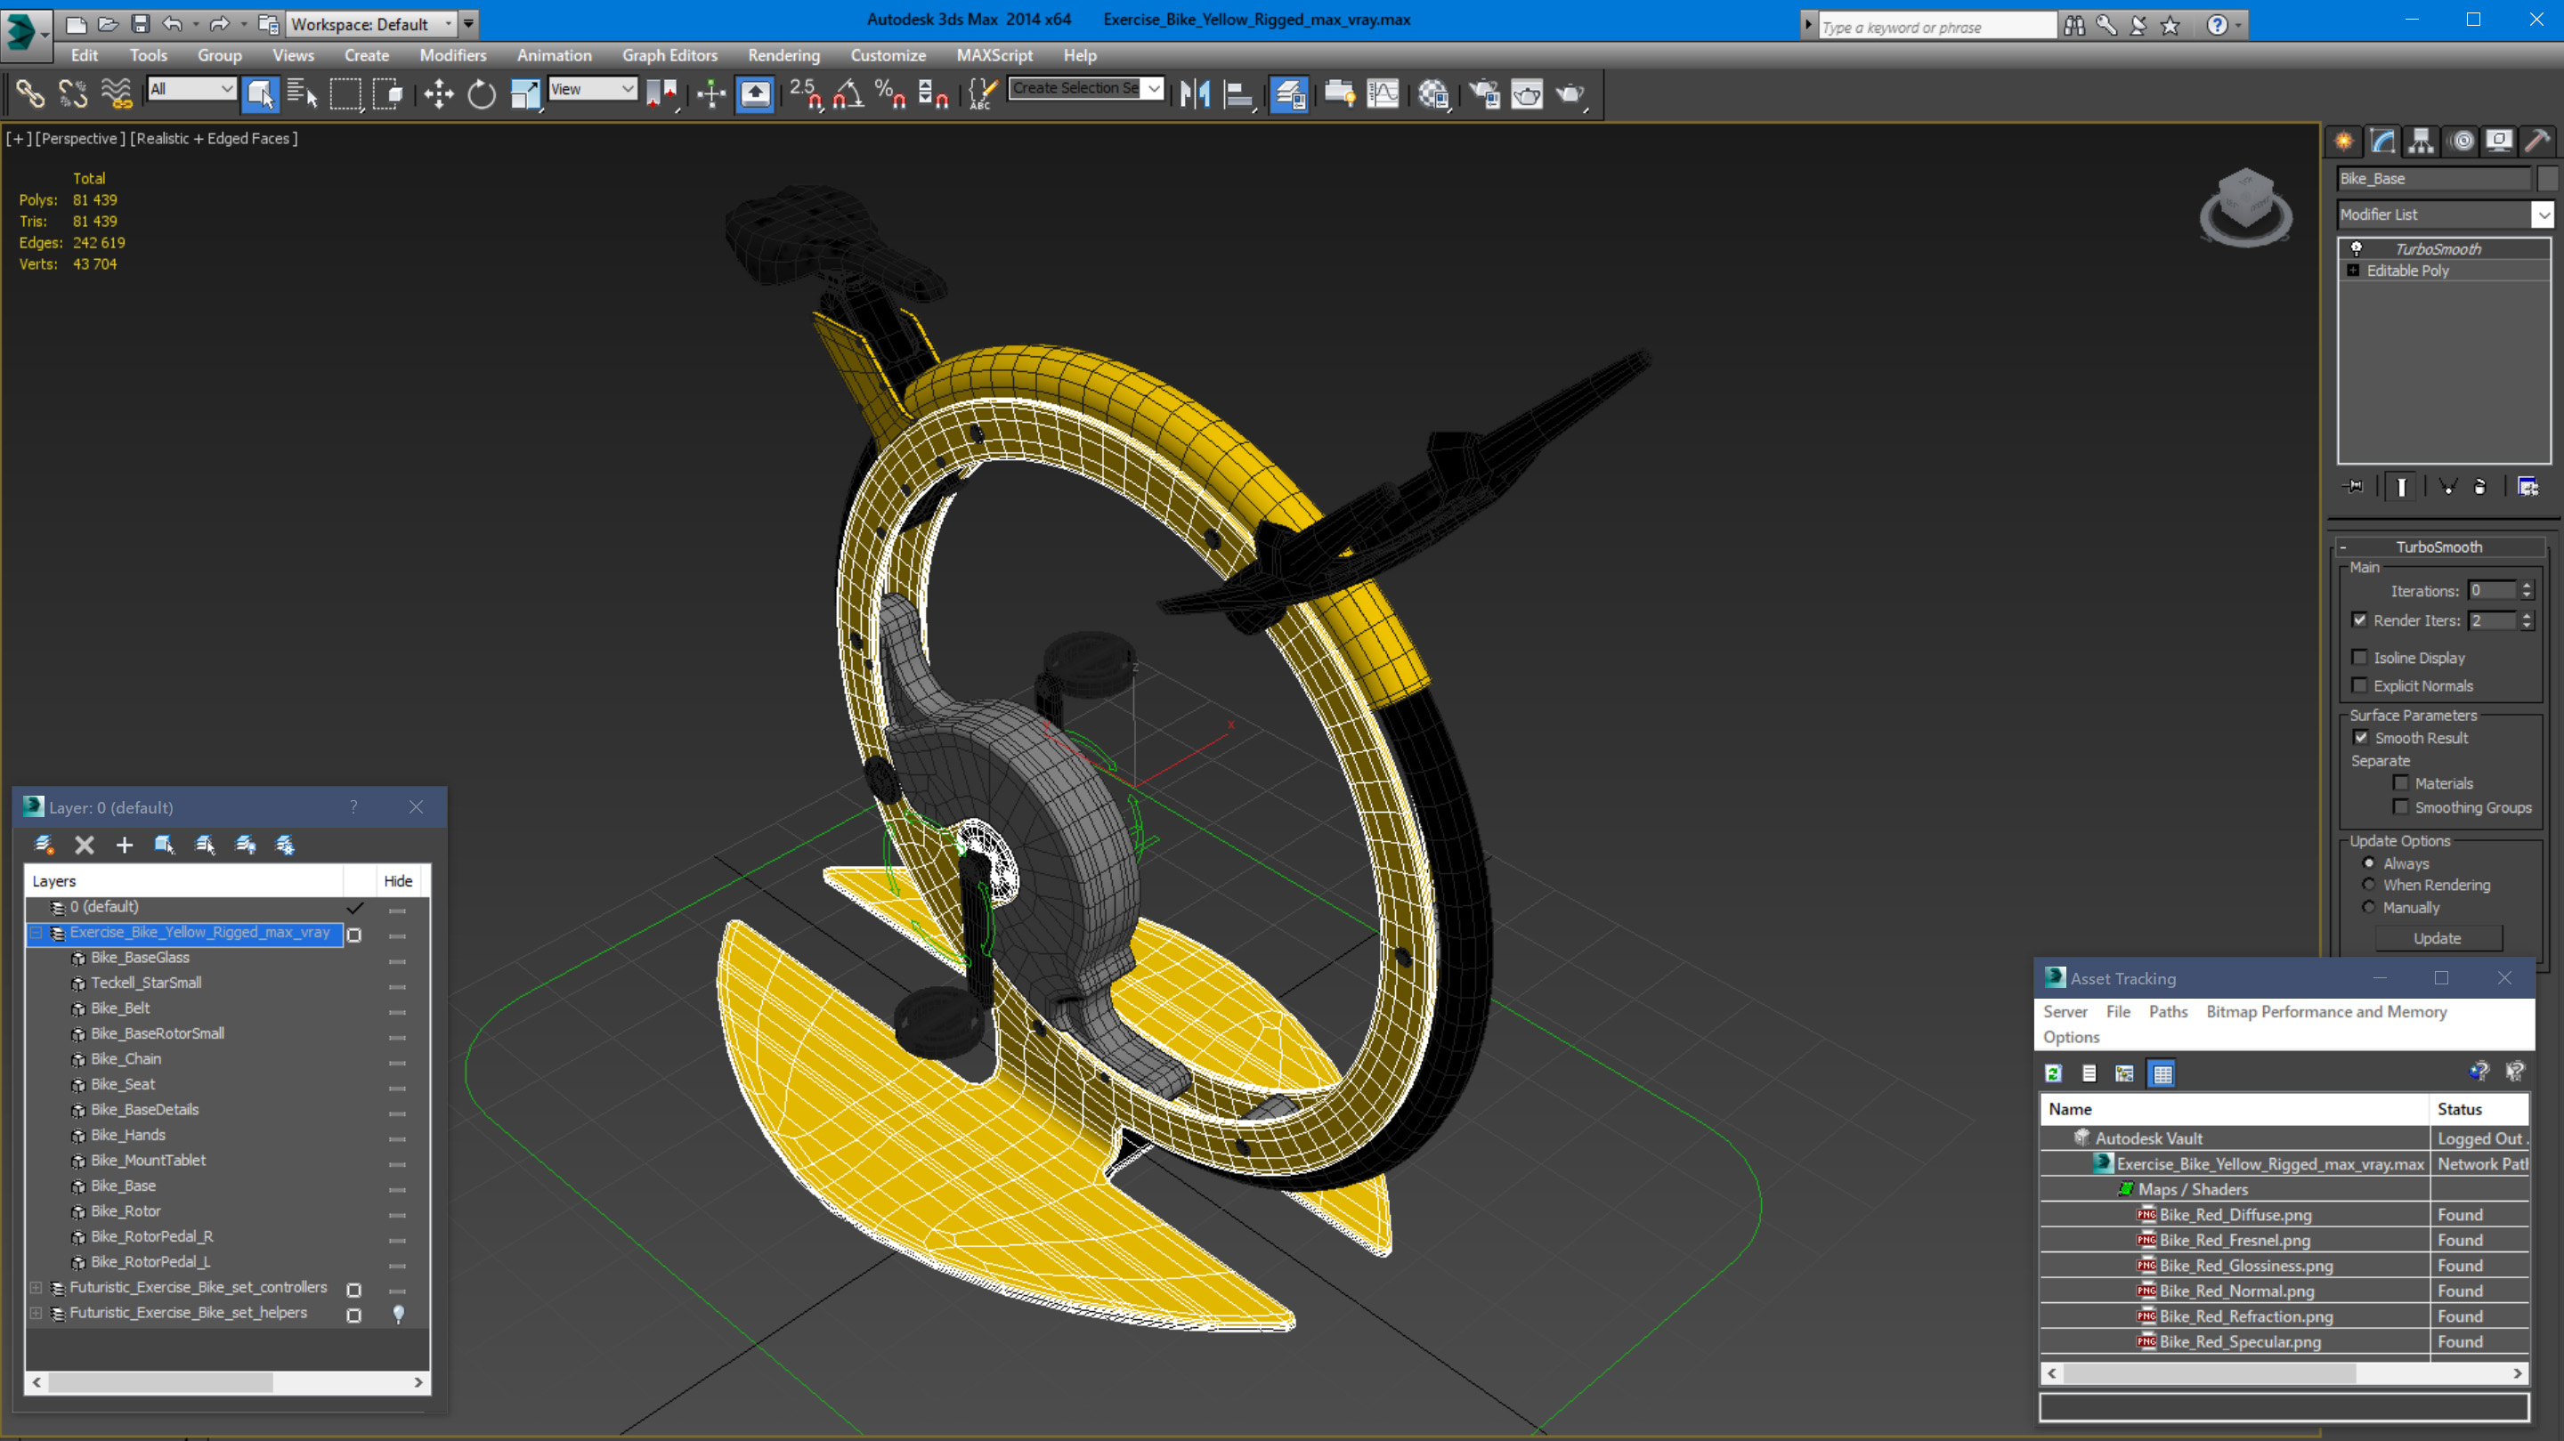Open the MAXScript menu
Image resolution: width=2564 pixels, height=1441 pixels.
pos(994,56)
